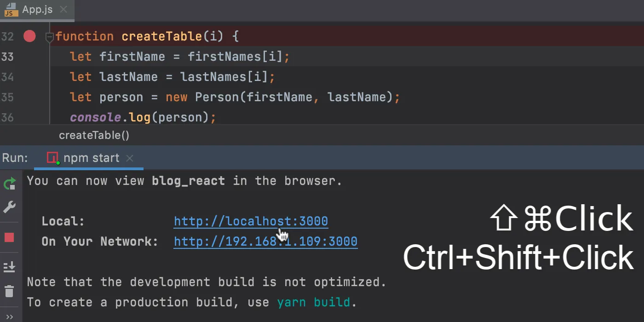644x322 pixels.
Task: Remove the breakpoint on line 32
Action: tap(29, 36)
